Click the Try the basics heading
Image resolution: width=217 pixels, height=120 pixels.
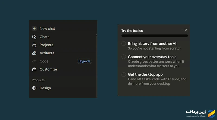[132, 31]
